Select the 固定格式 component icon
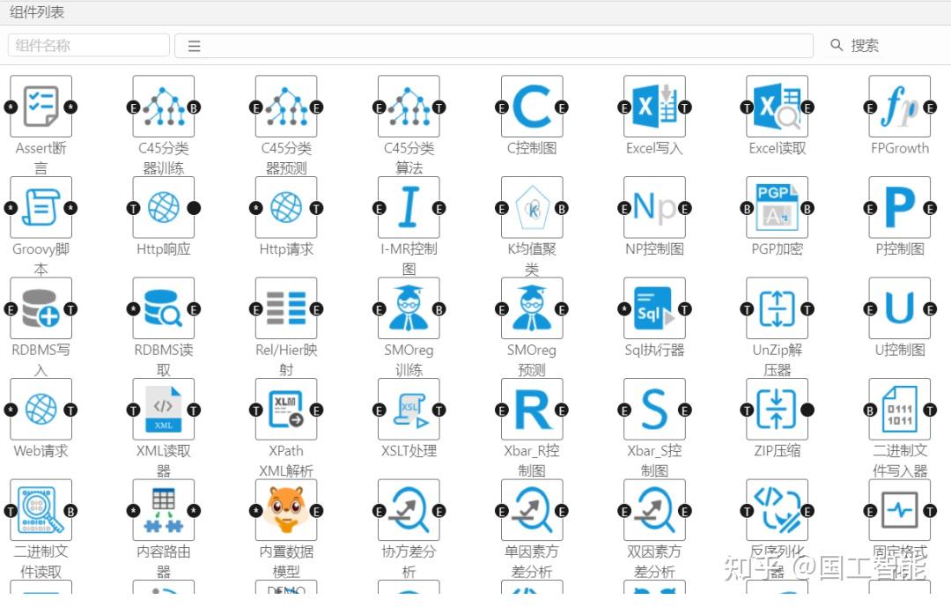Viewport: 951px width, 607px height. click(899, 510)
